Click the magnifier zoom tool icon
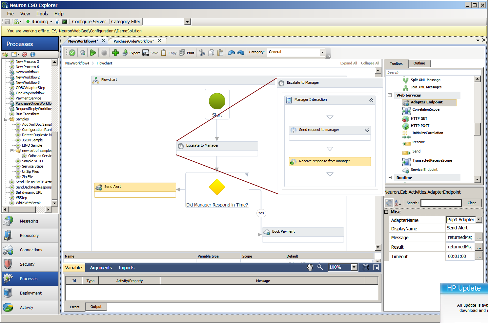This screenshot has height=323, width=488. (x=320, y=267)
